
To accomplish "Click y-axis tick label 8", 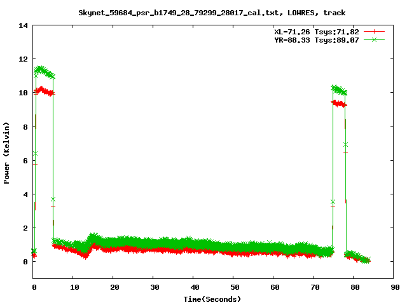I will (x=25, y=127).
